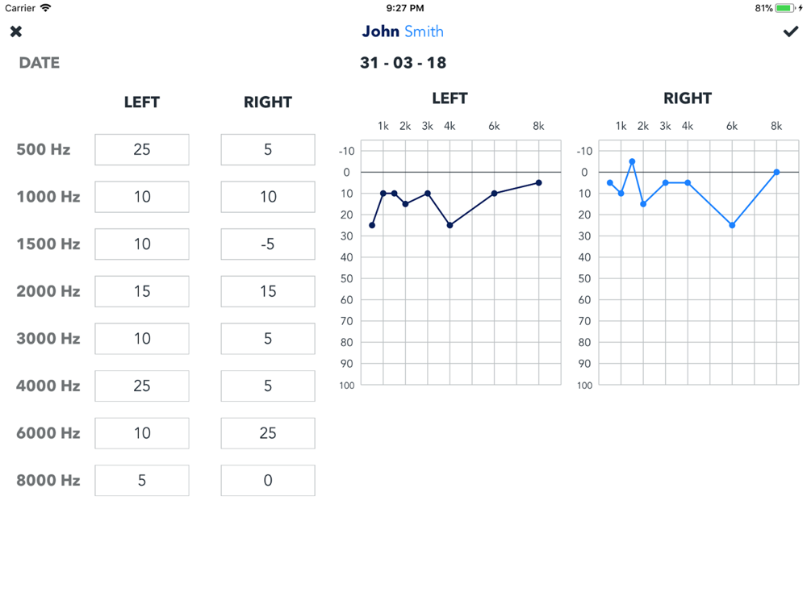Viewport: 807px width, 605px height.
Task: Edit the 4000 Hz left field showing 25
Action: pyautogui.click(x=142, y=386)
